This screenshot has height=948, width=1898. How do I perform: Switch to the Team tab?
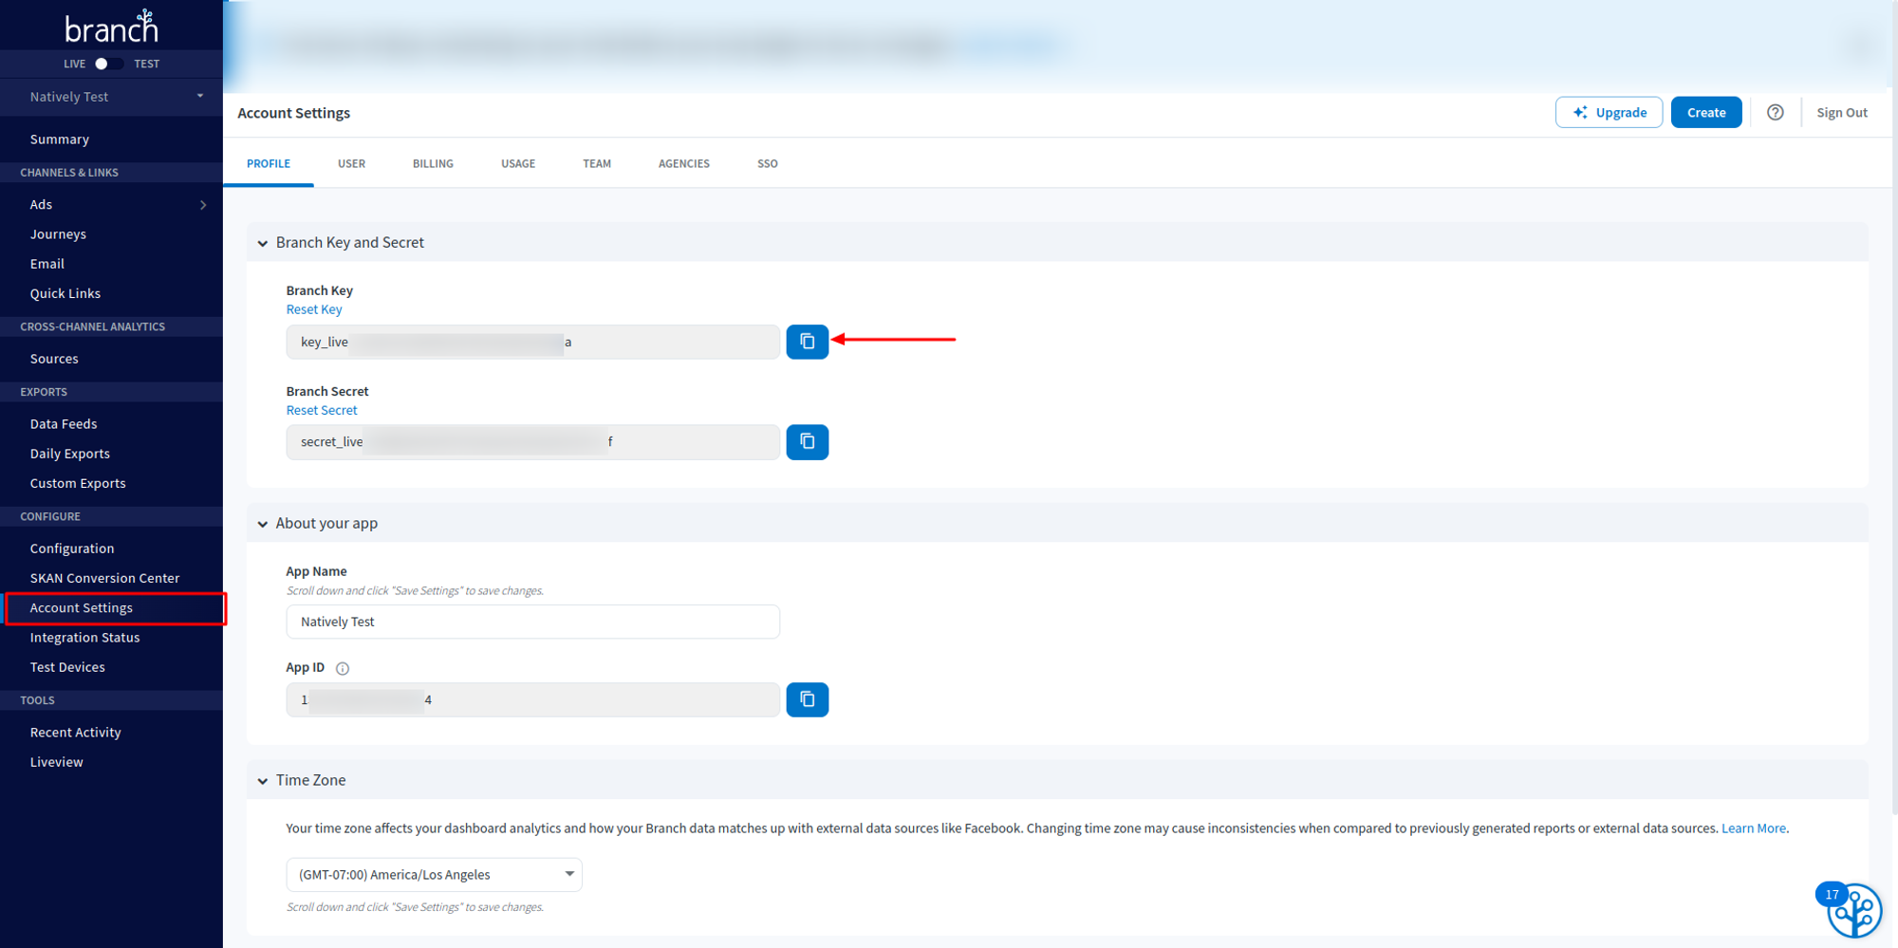pyautogui.click(x=596, y=164)
